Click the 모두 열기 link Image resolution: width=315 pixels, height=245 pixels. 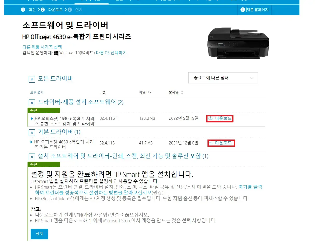[x=37, y=93]
